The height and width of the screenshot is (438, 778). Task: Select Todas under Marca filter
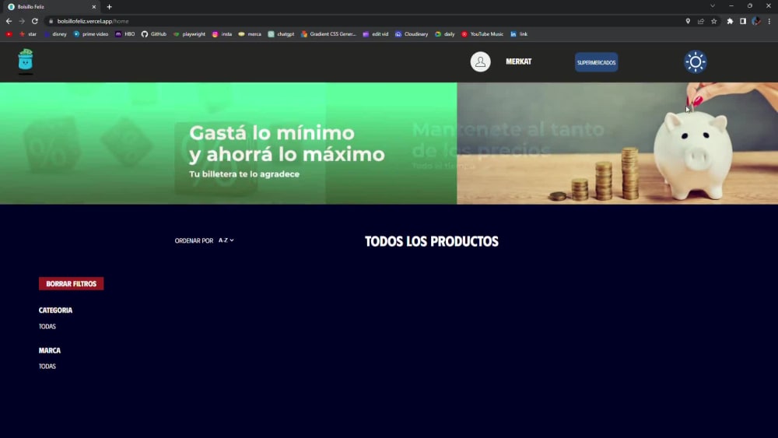pyautogui.click(x=47, y=366)
